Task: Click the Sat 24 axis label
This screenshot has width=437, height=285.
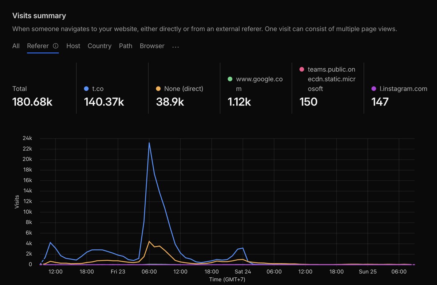Action: [x=243, y=272]
